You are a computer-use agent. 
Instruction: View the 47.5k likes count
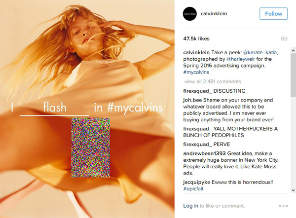pyautogui.click(x=196, y=38)
